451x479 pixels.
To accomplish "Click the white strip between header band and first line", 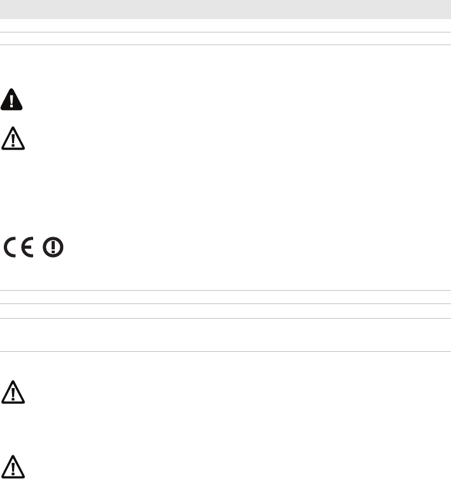I will coord(226,25).
